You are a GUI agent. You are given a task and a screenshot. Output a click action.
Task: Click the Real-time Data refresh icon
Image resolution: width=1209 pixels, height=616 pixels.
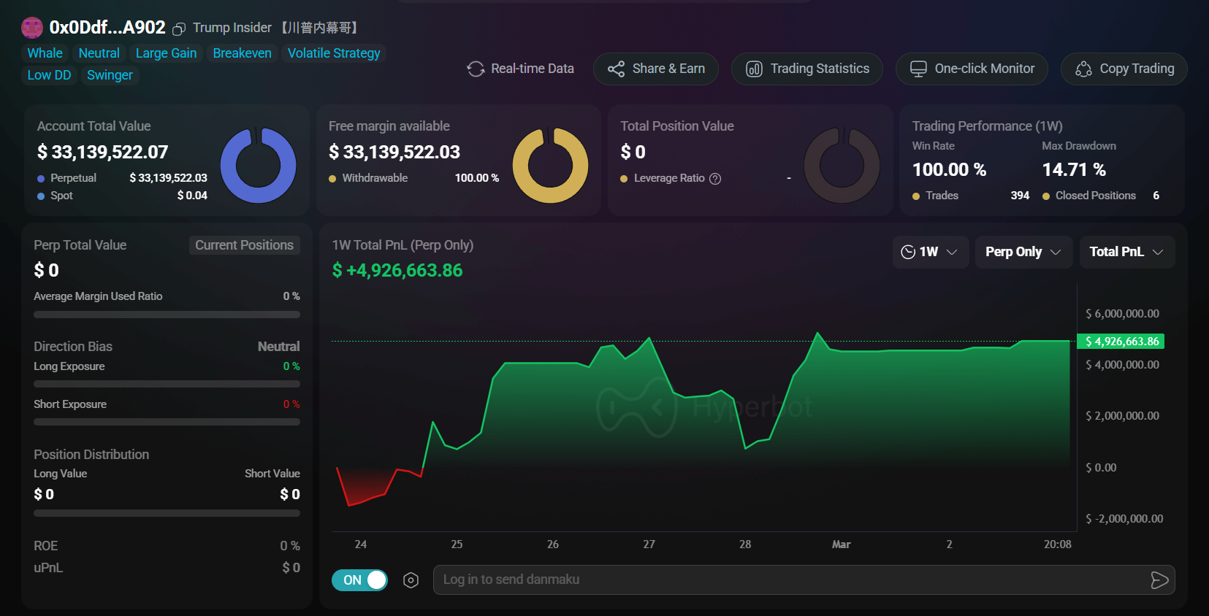(476, 69)
